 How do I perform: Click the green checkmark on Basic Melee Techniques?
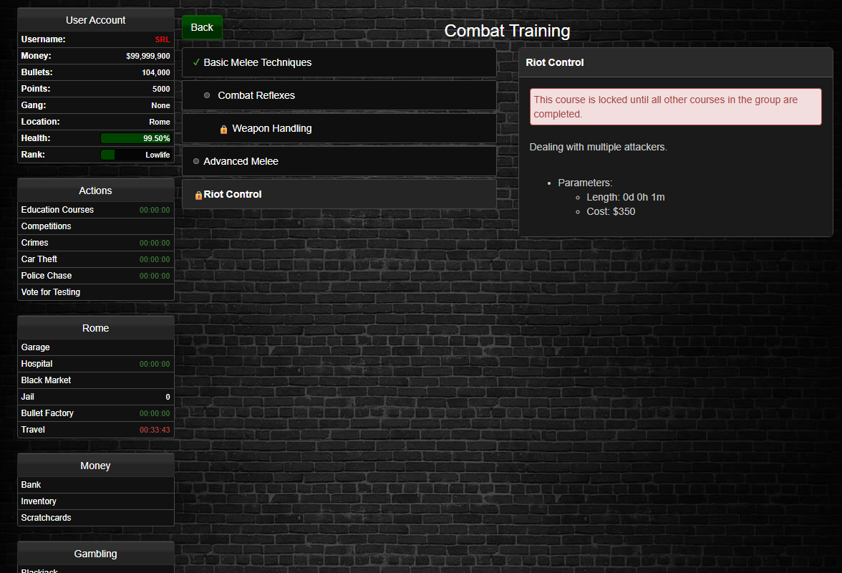196,62
